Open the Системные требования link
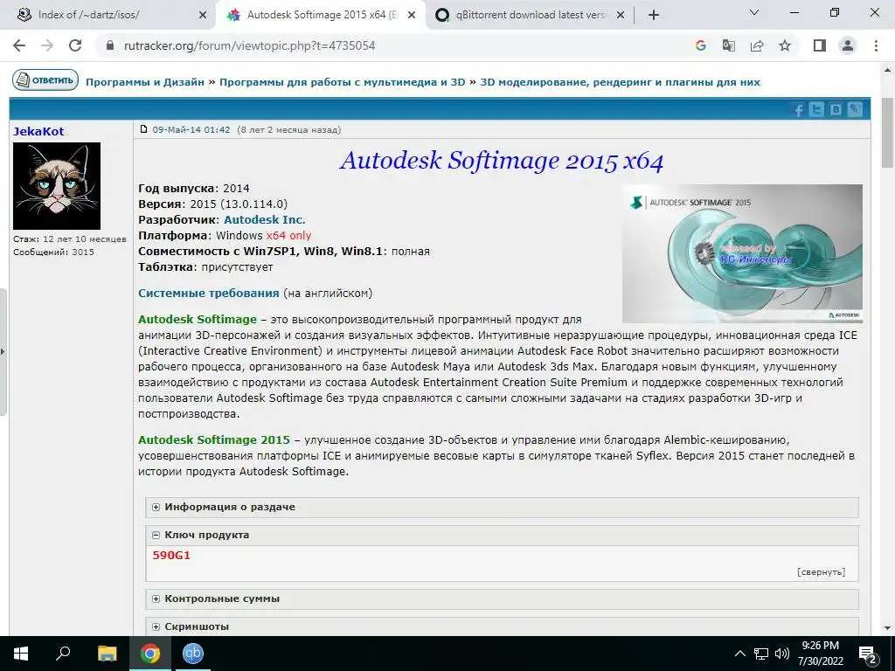This screenshot has height=671, width=895. (x=208, y=294)
